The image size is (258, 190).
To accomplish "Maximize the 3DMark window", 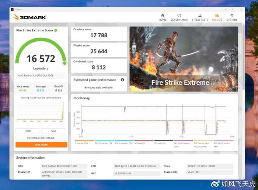I will point(233,10).
